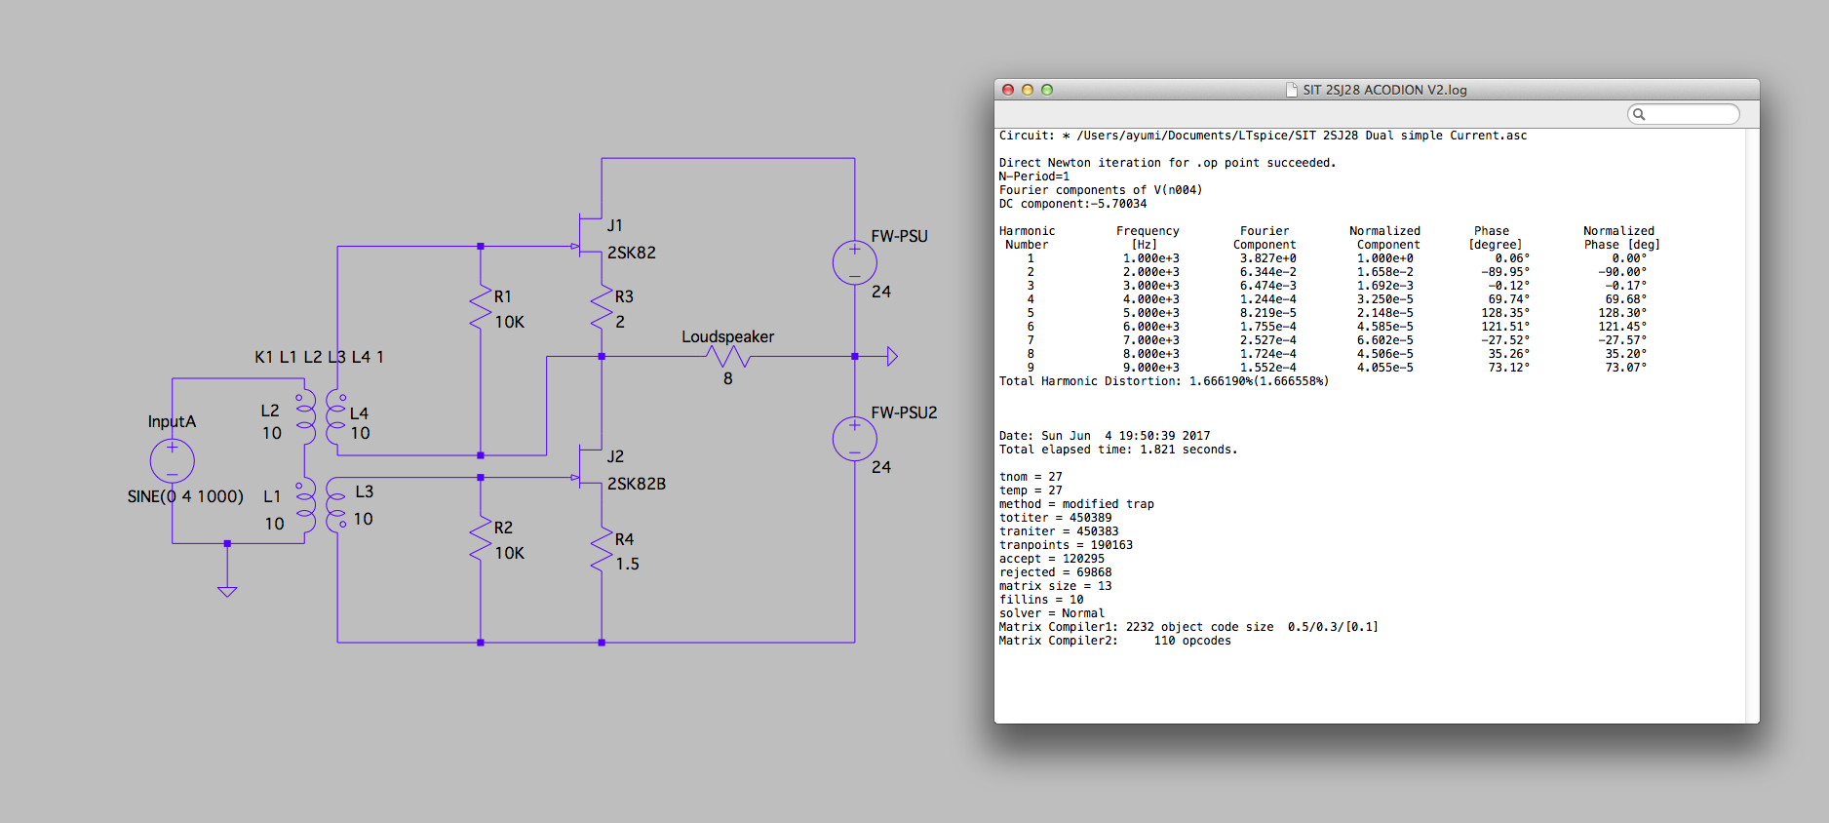The height and width of the screenshot is (823, 1829).
Task: Click Fourier component value 3.827e+0
Action: click(1267, 258)
